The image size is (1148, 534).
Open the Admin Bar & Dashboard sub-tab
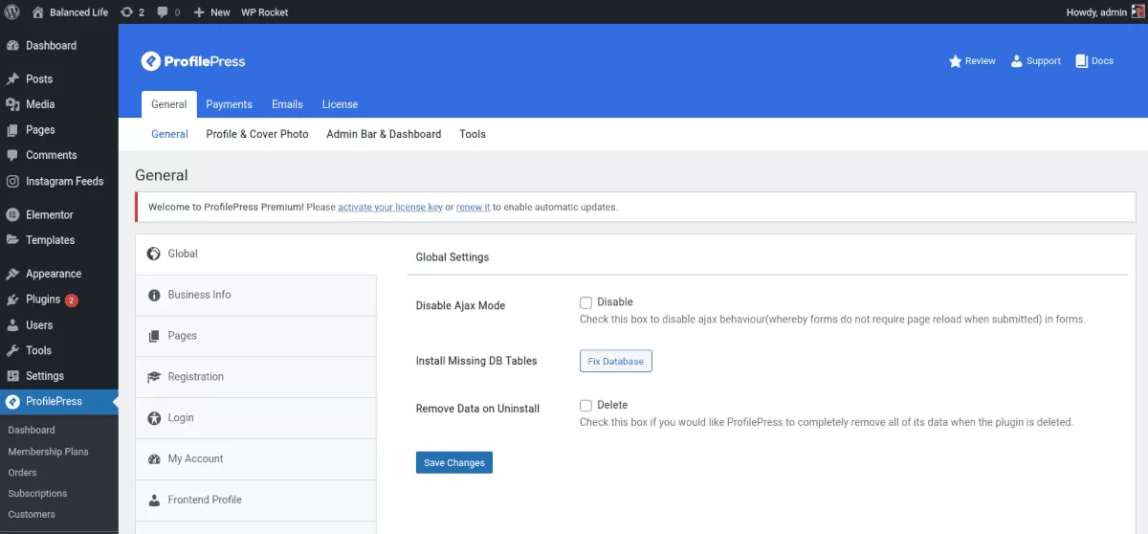pos(384,134)
